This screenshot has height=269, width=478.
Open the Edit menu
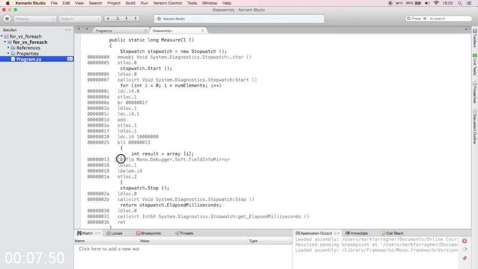click(x=66, y=3)
